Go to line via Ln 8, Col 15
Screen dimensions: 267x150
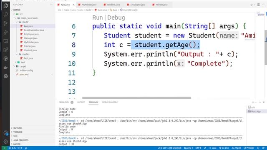169,148
